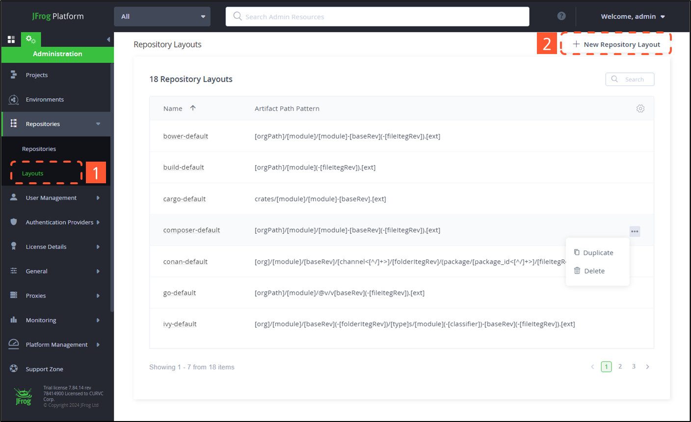691x422 pixels.
Task: Click three-dots actions for composer-default row
Action: pyautogui.click(x=635, y=231)
